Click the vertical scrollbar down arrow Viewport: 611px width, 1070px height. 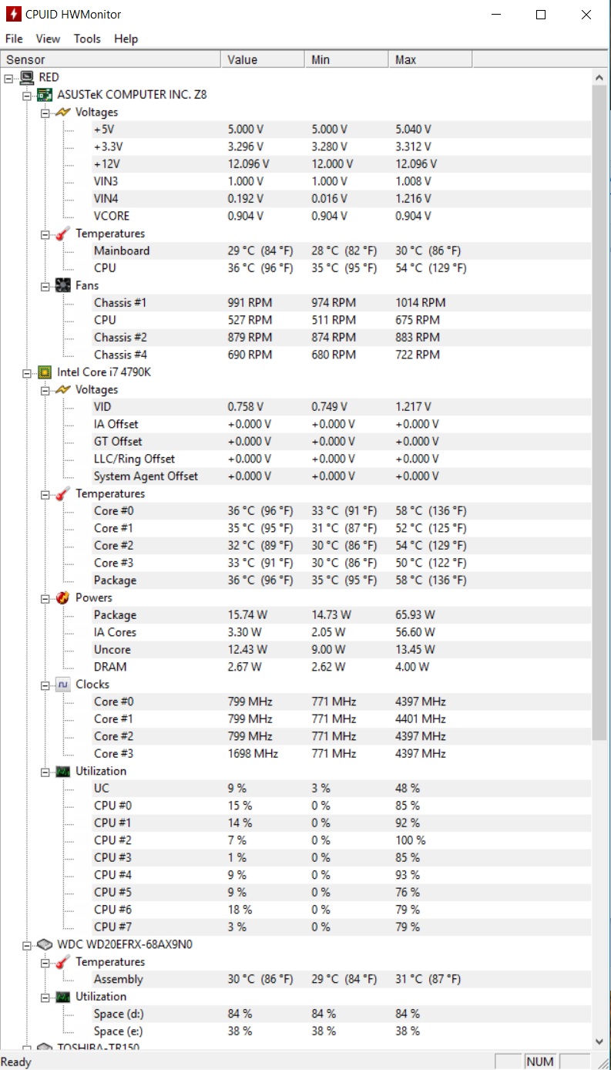[599, 1041]
